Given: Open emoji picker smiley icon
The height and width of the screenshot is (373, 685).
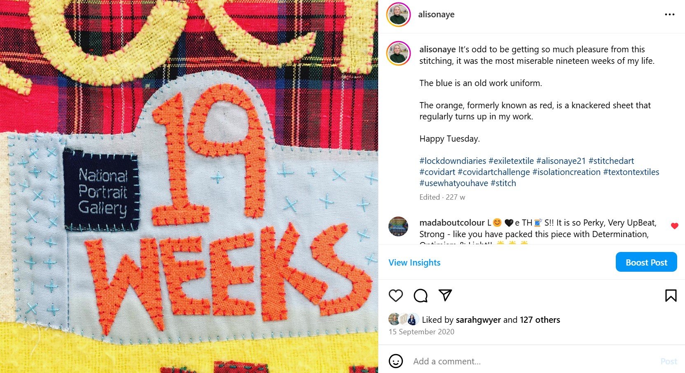Looking at the screenshot, I should coord(396,361).
